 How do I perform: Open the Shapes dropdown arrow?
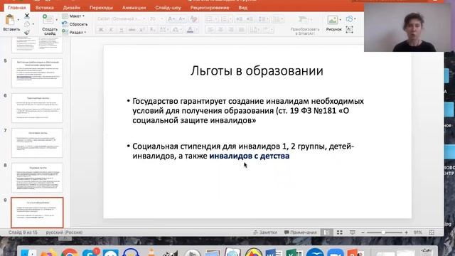click(355, 19)
